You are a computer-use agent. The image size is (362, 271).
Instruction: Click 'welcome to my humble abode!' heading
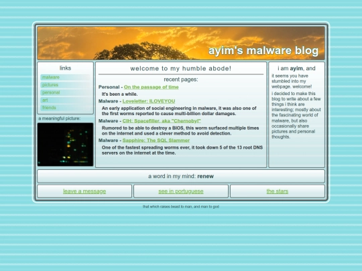(181, 68)
